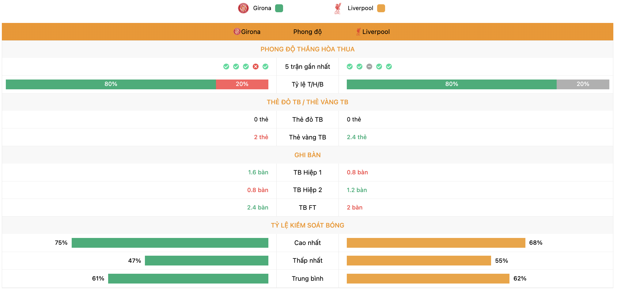Click Girona team name in orange header
The image size is (617, 293).
point(251,32)
